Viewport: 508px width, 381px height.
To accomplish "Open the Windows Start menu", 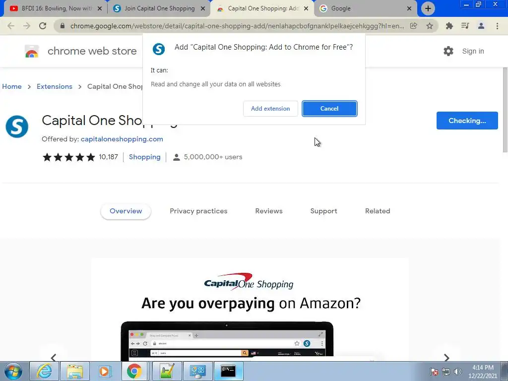I will (13, 371).
